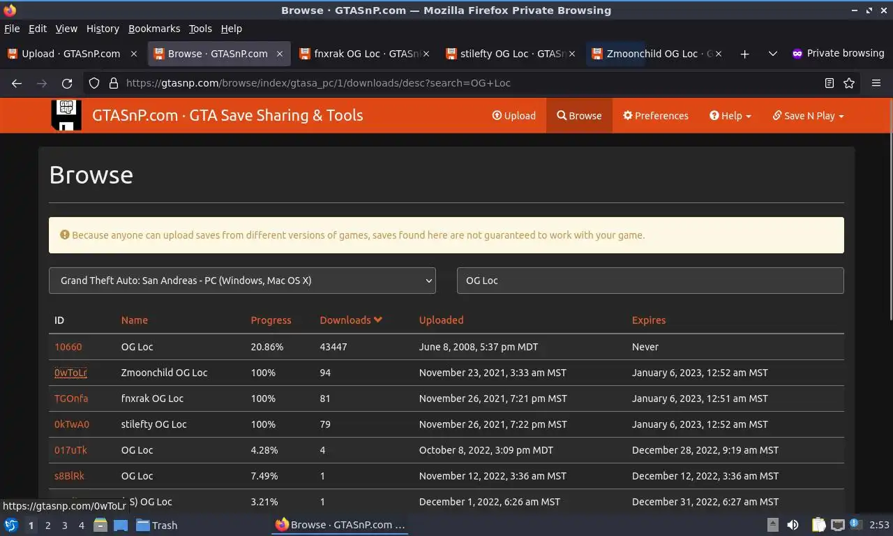893x536 pixels.
Task: Open the Bookmarks menu
Action: click(x=154, y=29)
